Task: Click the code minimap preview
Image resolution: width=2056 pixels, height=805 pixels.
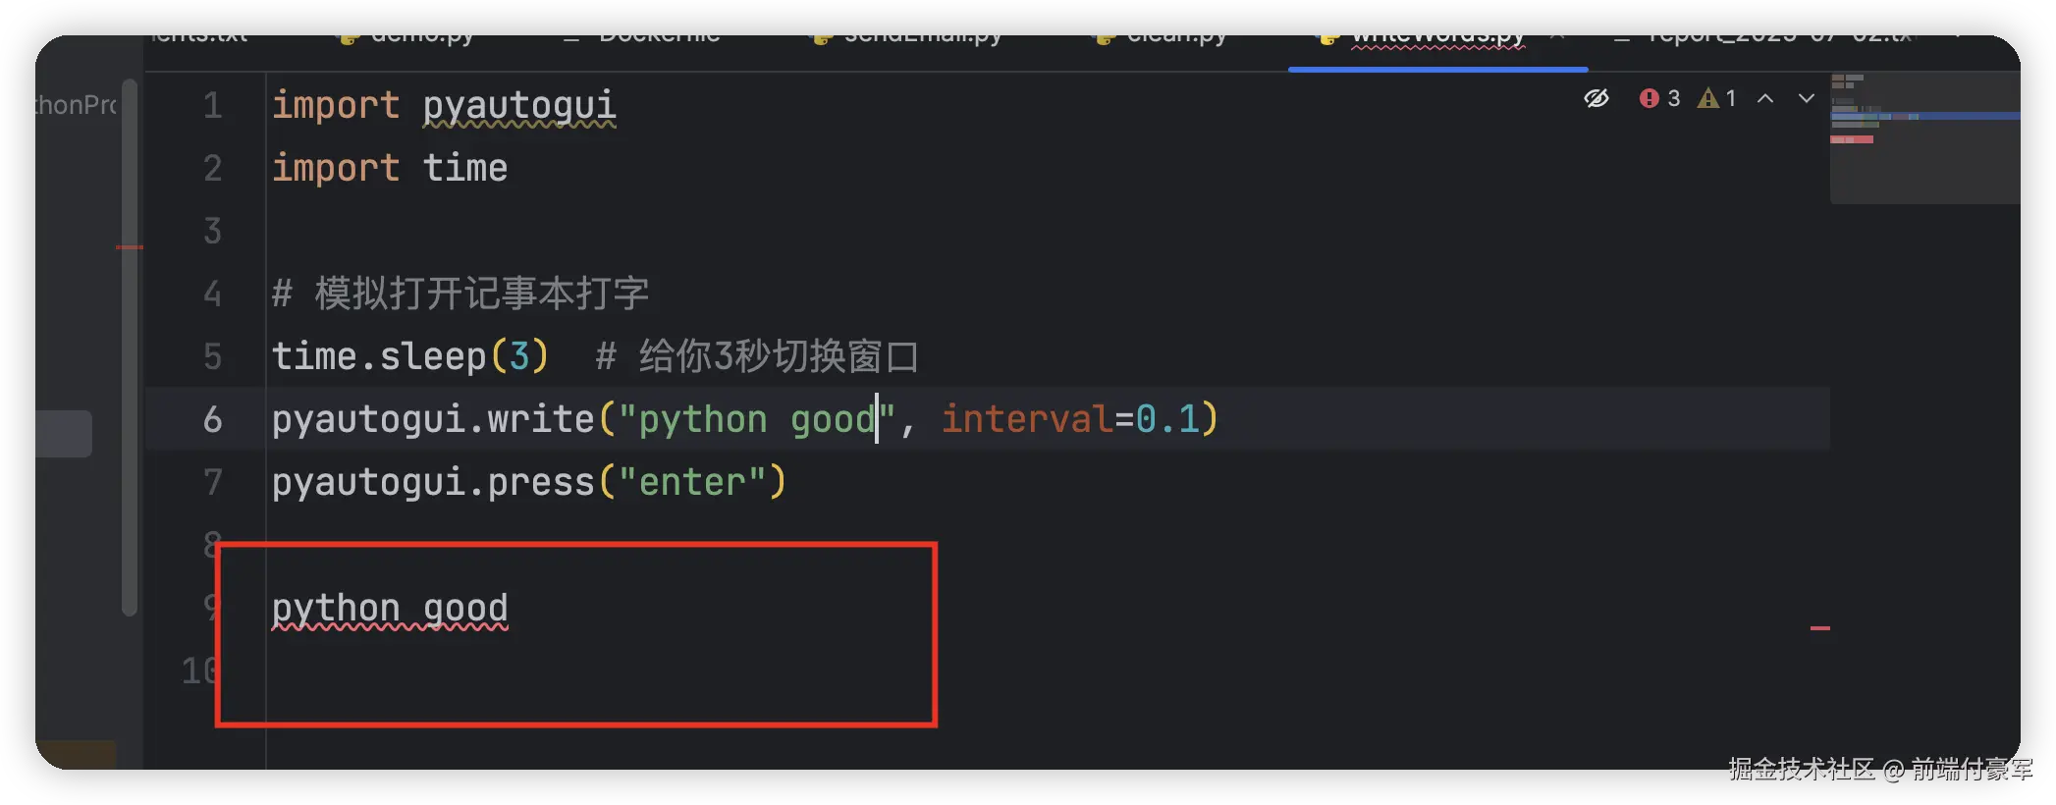Action: [1922, 137]
